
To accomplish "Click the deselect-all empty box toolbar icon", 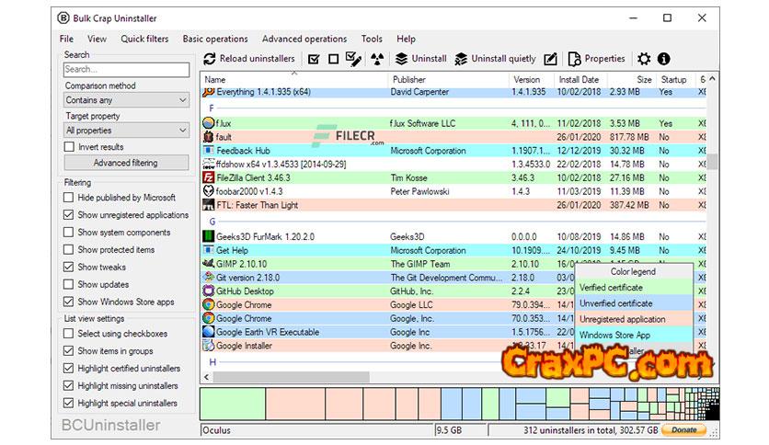I will click(x=333, y=59).
